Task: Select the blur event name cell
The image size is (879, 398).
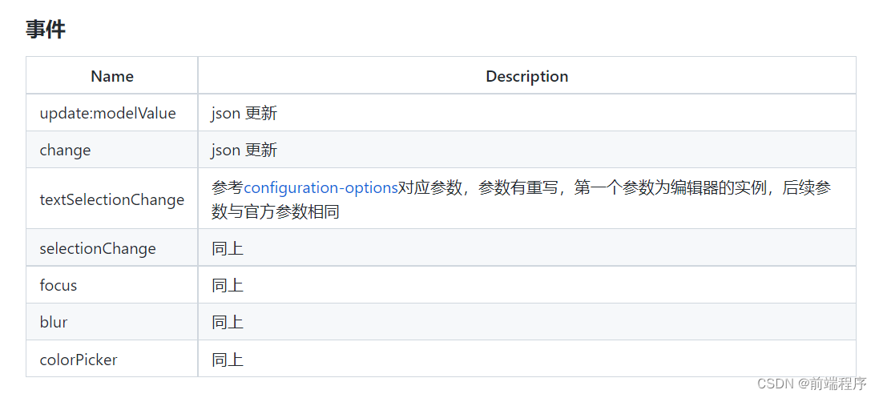Action: point(54,322)
